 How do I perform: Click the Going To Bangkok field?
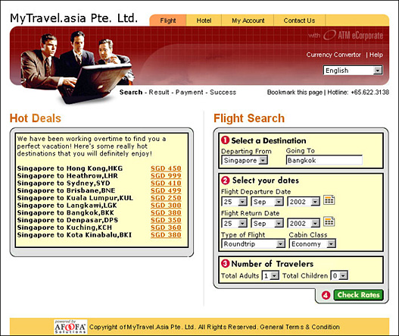[x=325, y=160]
